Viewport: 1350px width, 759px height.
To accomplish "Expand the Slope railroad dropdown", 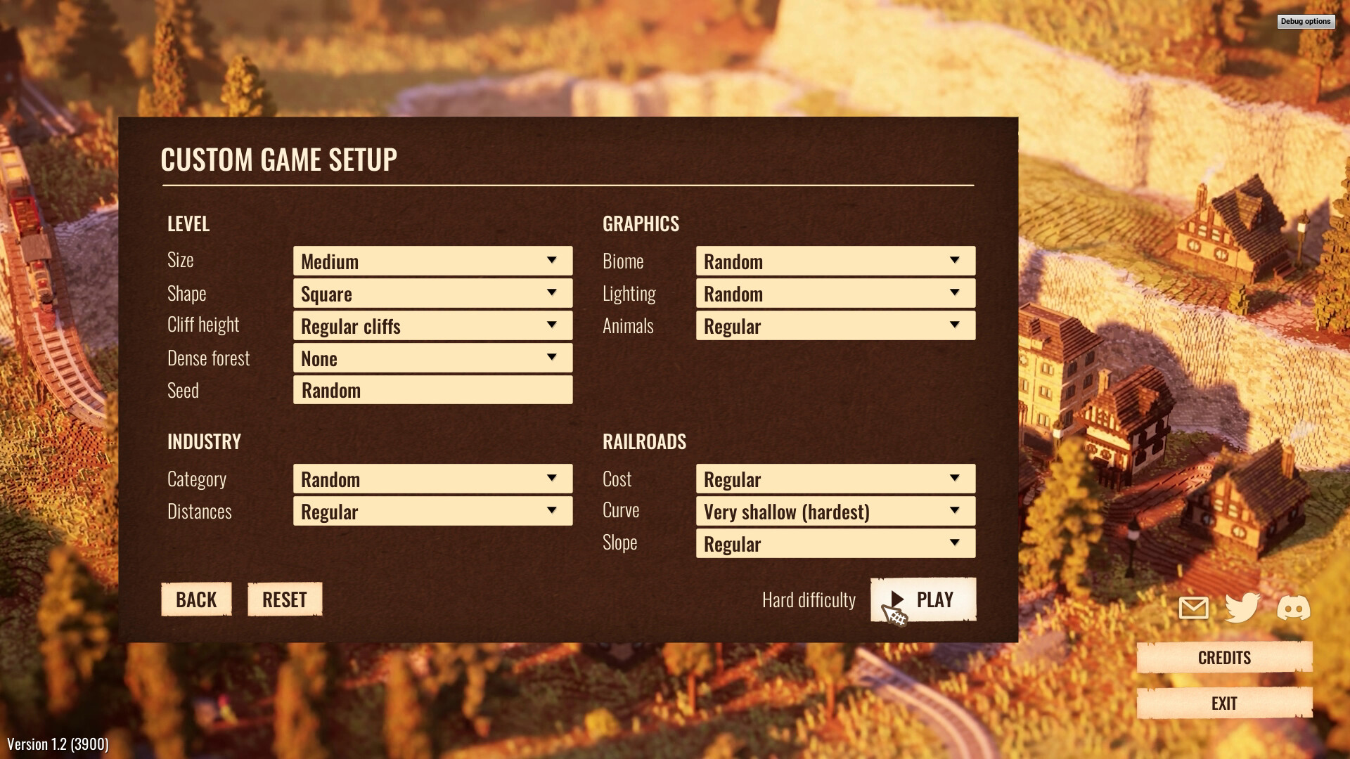I will [833, 542].
